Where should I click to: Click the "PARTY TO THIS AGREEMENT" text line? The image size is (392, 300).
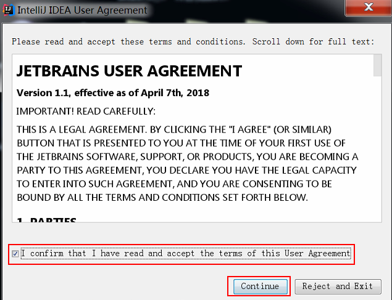pyautogui.click(x=186, y=170)
